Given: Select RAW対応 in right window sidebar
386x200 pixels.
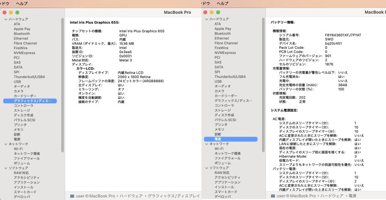Looking at the screenshot, I should coord(222,173).
